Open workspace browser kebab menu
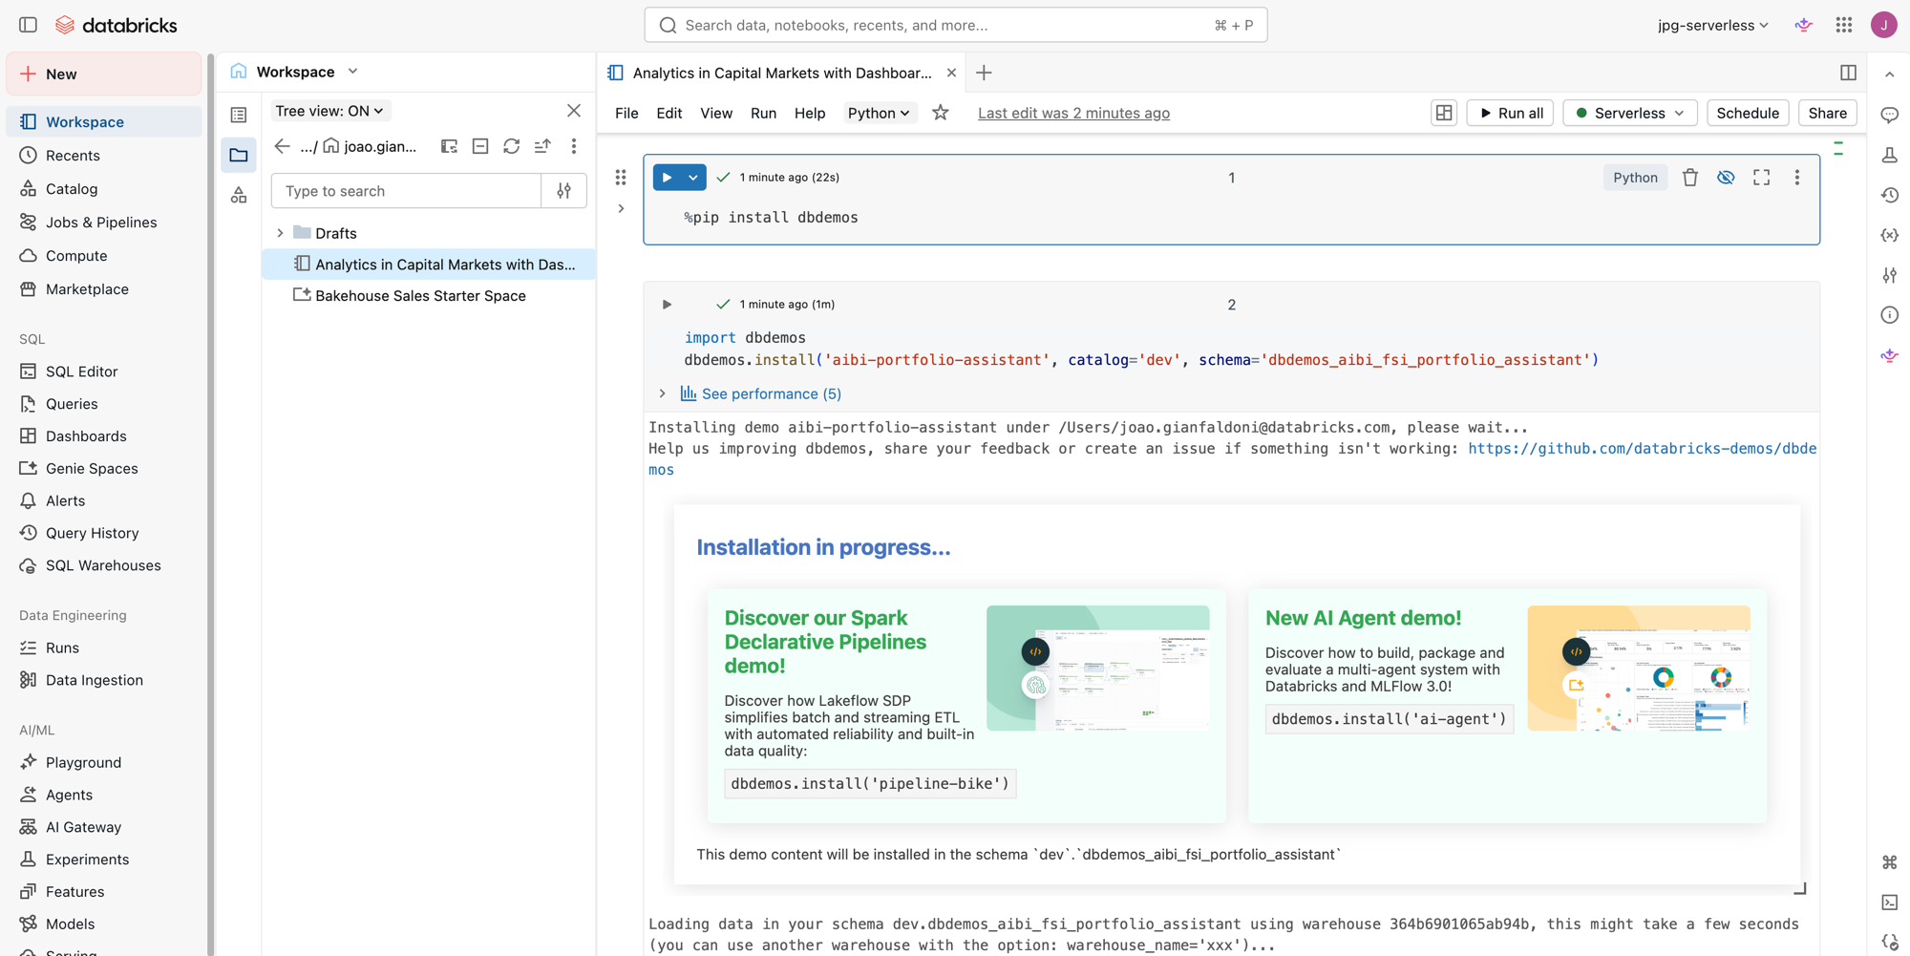This screenshot has width=1910, height=956. pyautogui.click(x=574, y=146)
